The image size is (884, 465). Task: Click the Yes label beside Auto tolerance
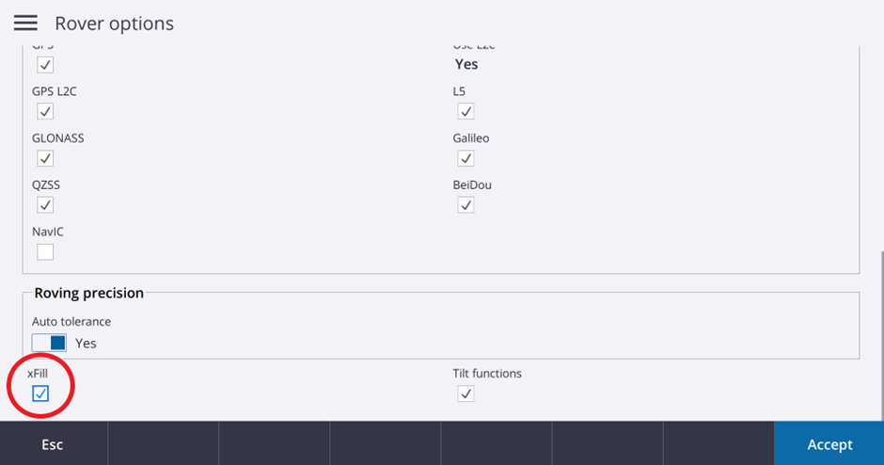86,344
